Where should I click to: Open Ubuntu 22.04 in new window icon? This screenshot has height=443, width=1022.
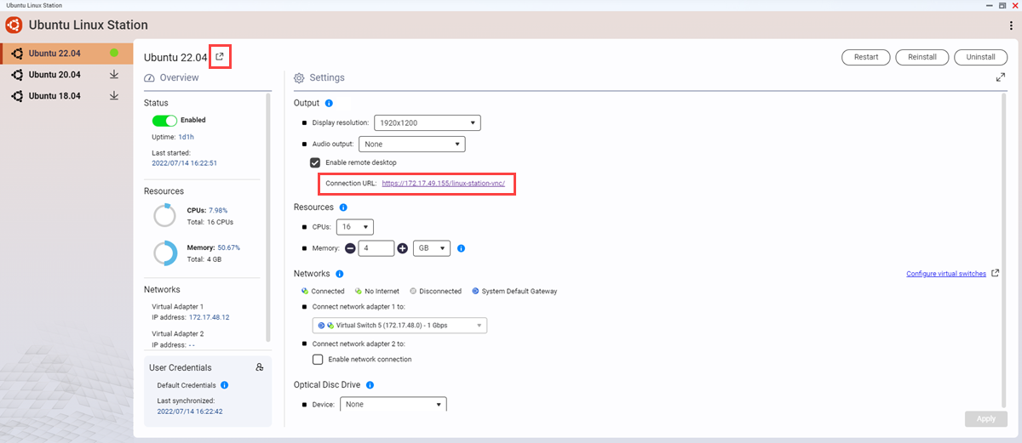tap(220, 57)
